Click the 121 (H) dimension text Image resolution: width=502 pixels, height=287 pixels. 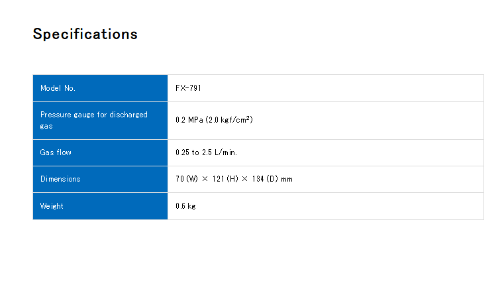point(225,179)
